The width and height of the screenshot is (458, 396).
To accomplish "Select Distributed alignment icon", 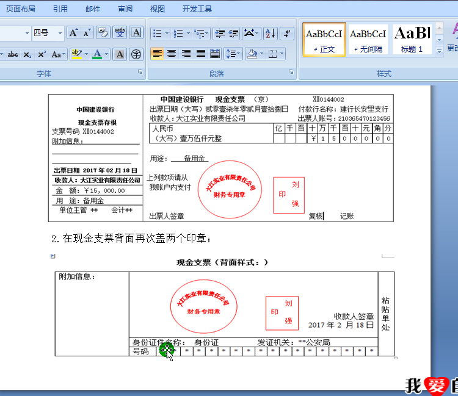I will pos(215,54).
